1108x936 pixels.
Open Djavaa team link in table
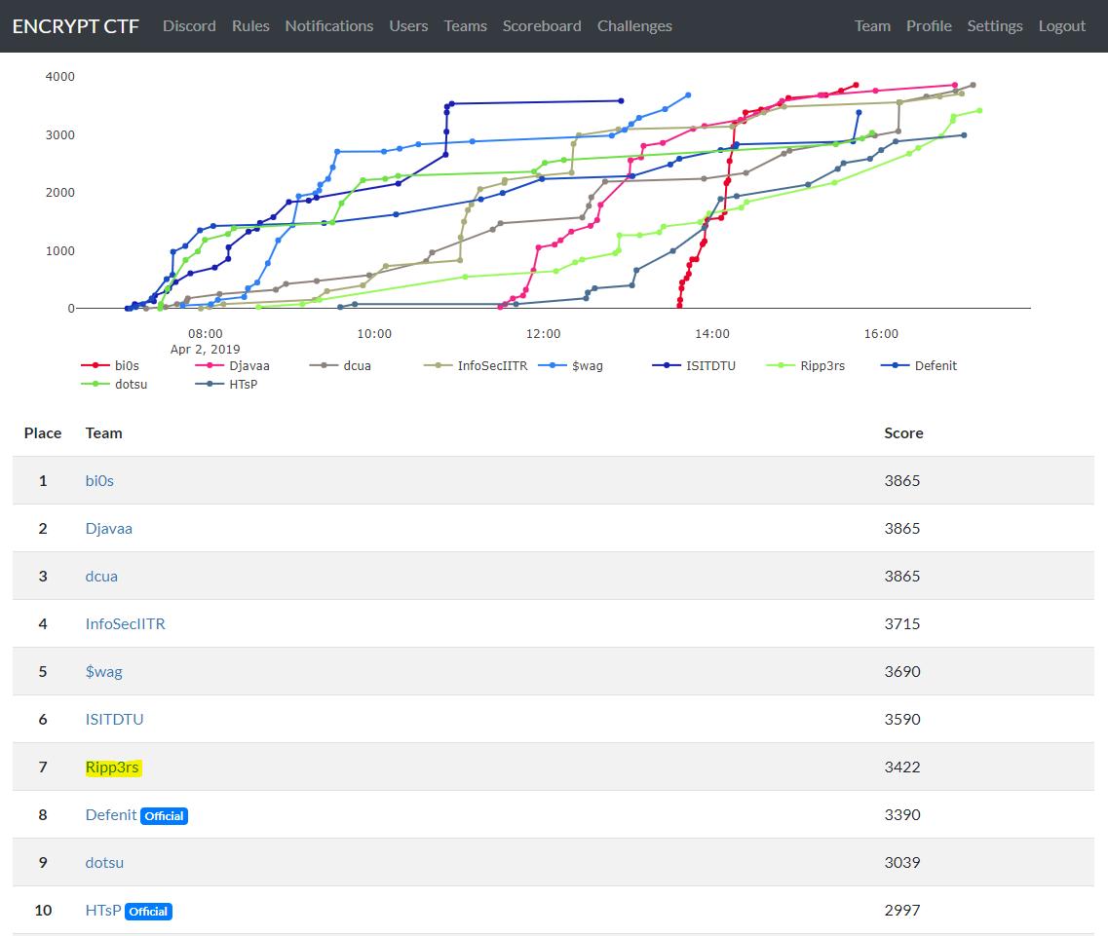[x=109, y=529]
